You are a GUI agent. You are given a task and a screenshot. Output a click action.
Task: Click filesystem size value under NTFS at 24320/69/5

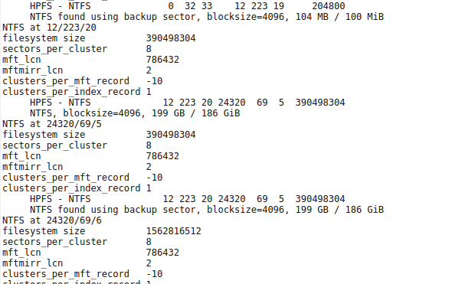click(171, 135)
